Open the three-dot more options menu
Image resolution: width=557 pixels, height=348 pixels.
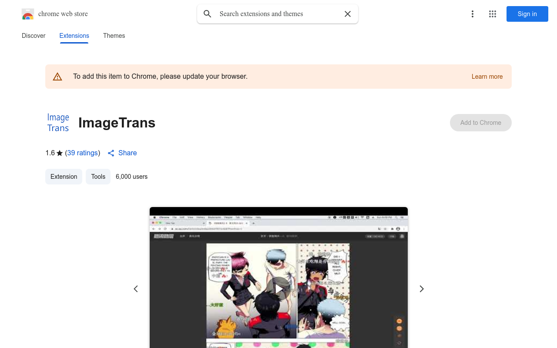point(473,14)
